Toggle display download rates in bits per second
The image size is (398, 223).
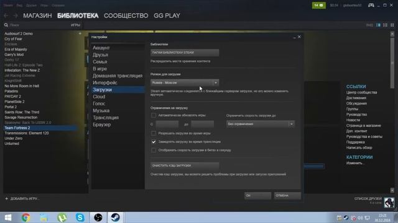pos(154,150)
